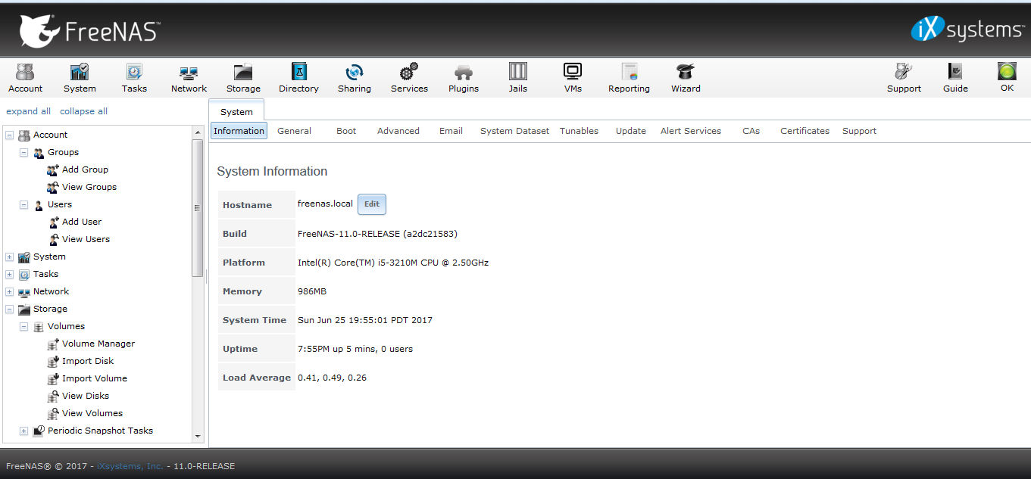
Task: Select View Volumes in the tree
Action: click(92, 413)
